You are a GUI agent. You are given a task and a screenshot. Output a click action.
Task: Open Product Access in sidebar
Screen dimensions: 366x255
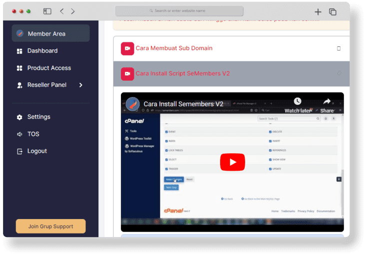tap(49, 68)
